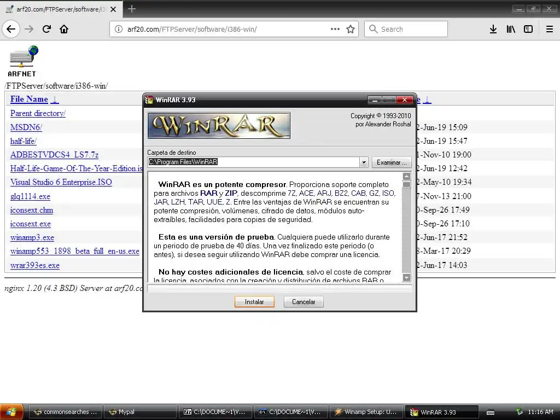This screenshot has width=560, height=420.
Task: Reload the page with the refresh icon
Action: [46, 29]
